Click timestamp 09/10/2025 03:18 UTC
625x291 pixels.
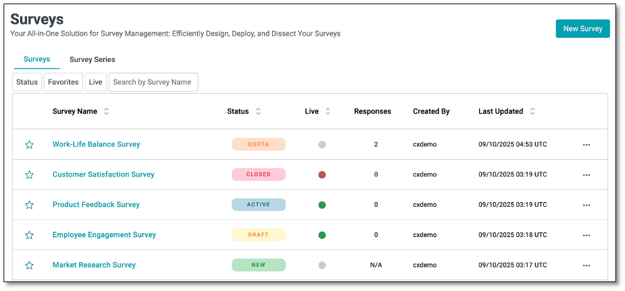click(512, 235)
